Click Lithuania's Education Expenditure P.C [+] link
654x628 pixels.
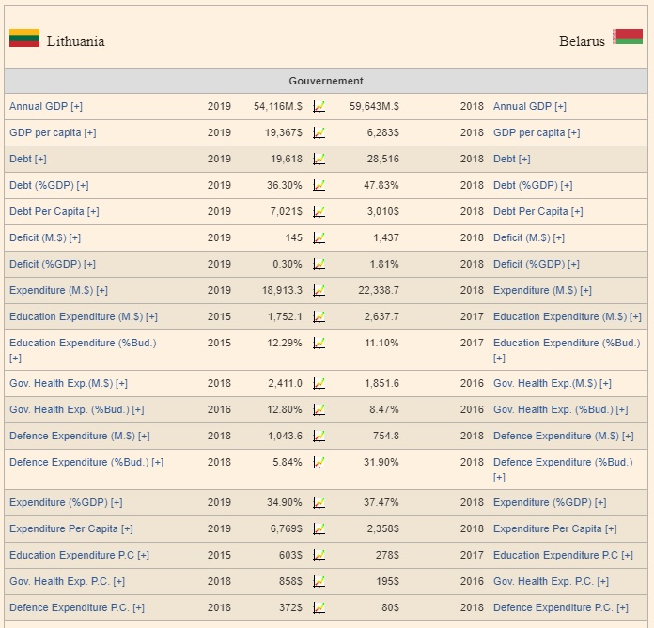coord(79,555)
